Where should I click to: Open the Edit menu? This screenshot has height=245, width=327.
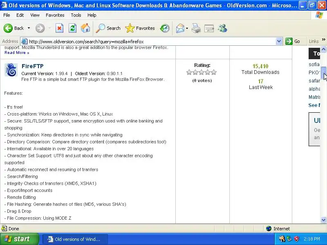click(x=20, y=15)
